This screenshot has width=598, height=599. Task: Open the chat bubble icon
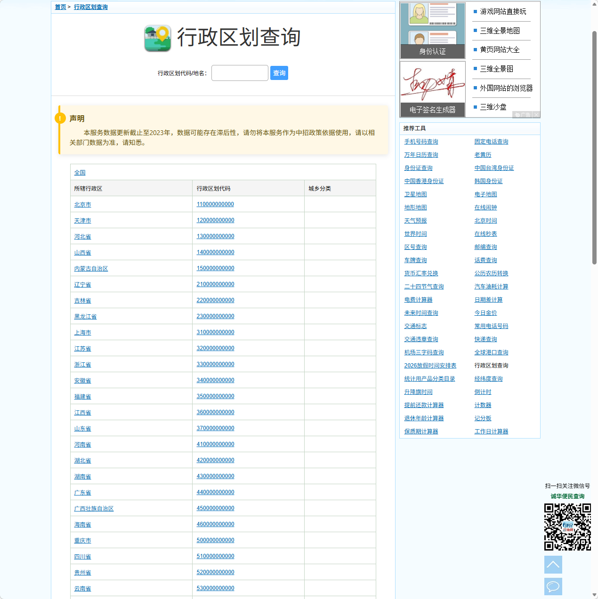pos(553,586)
